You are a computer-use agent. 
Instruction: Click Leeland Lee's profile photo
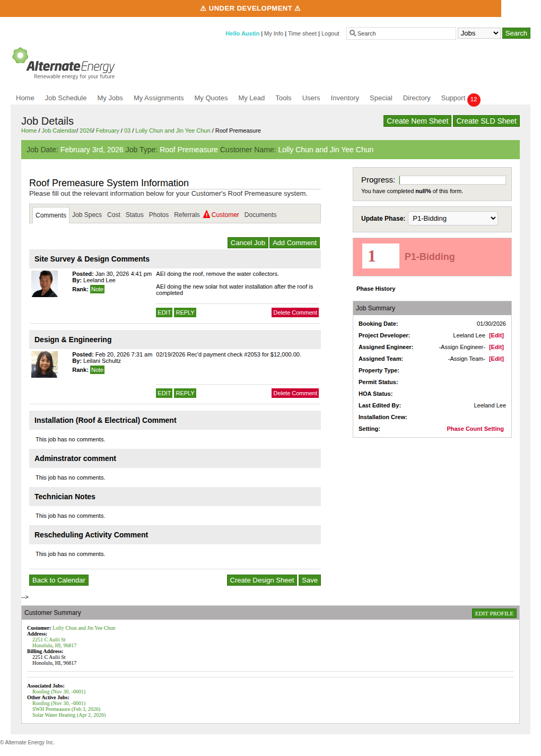point(45,284)
